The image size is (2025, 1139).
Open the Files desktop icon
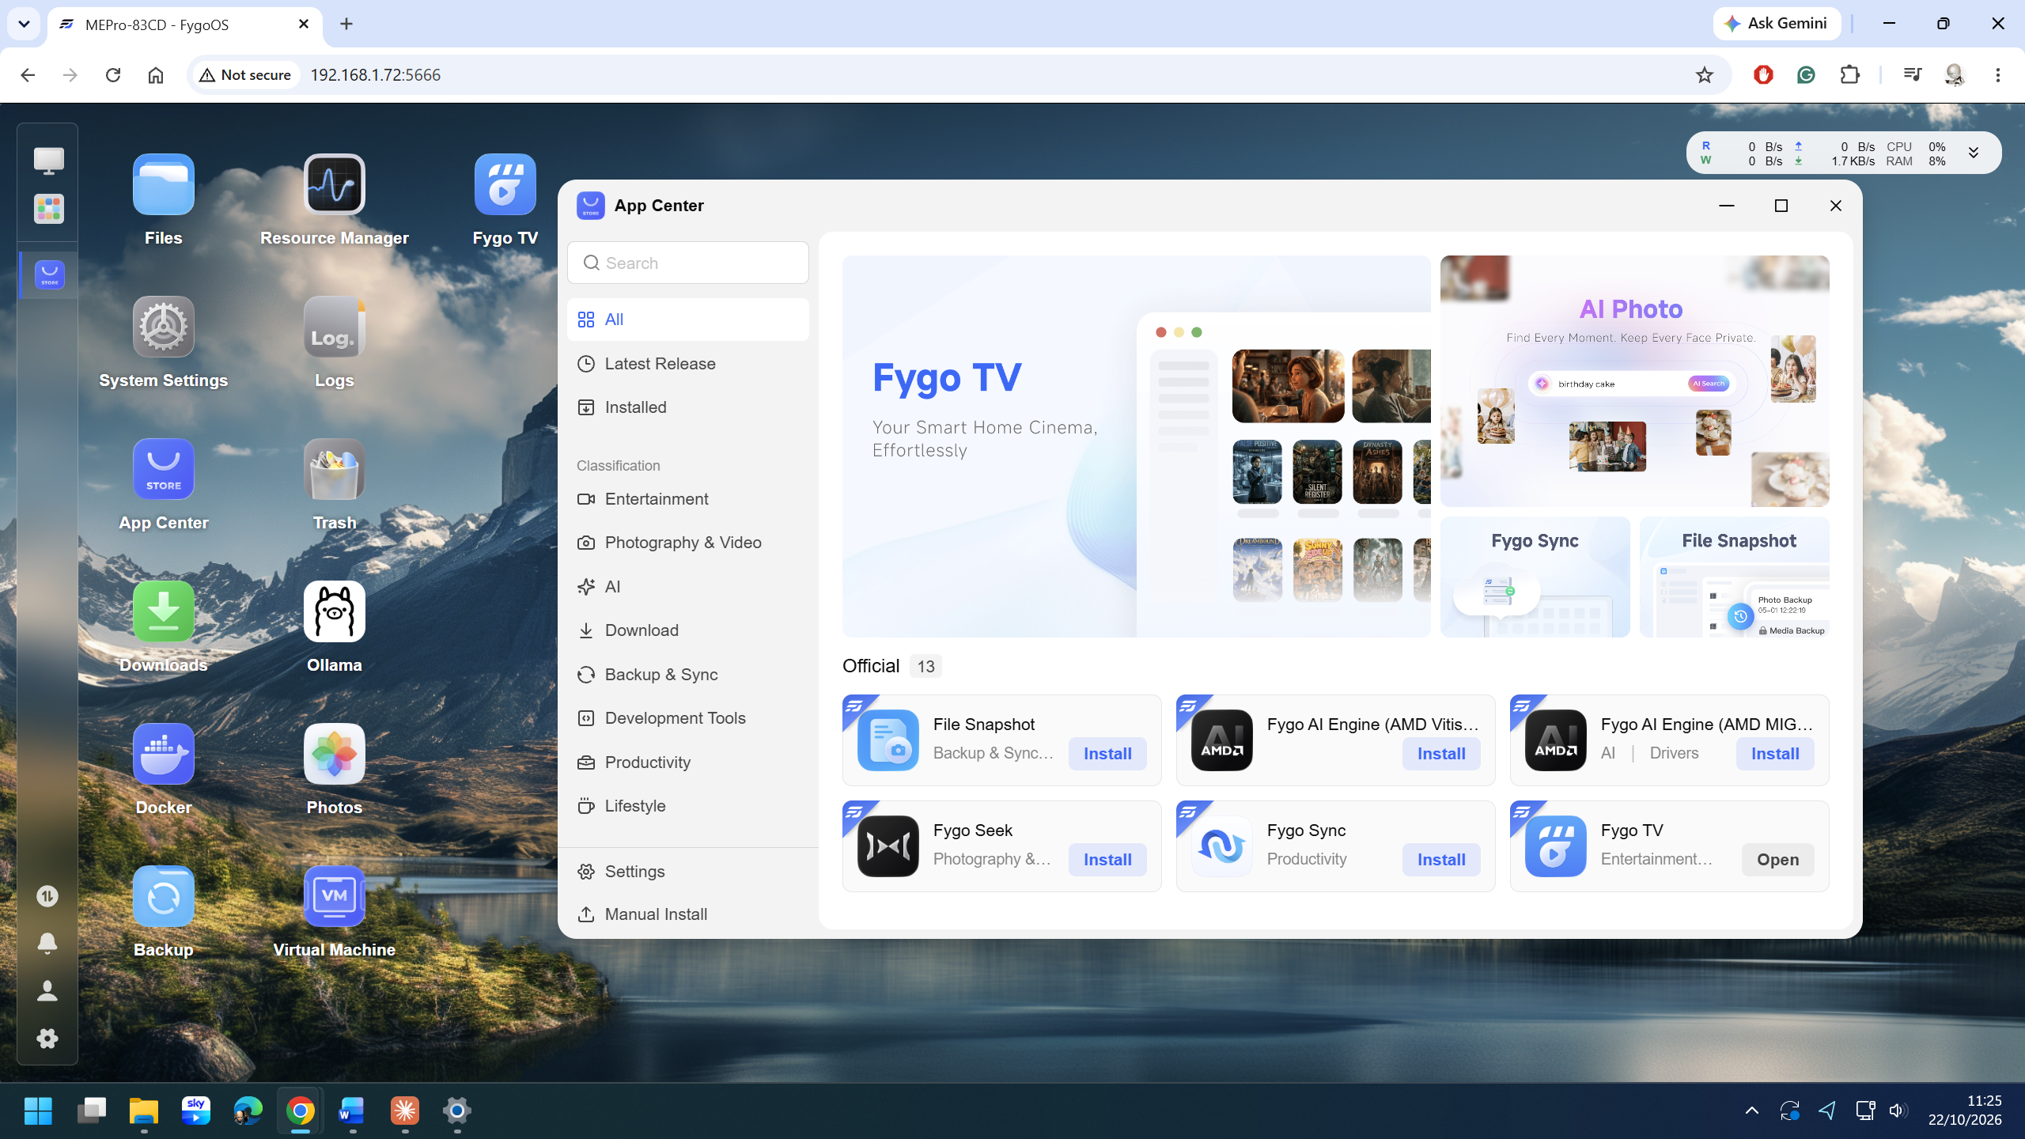(x=163, y=185)
